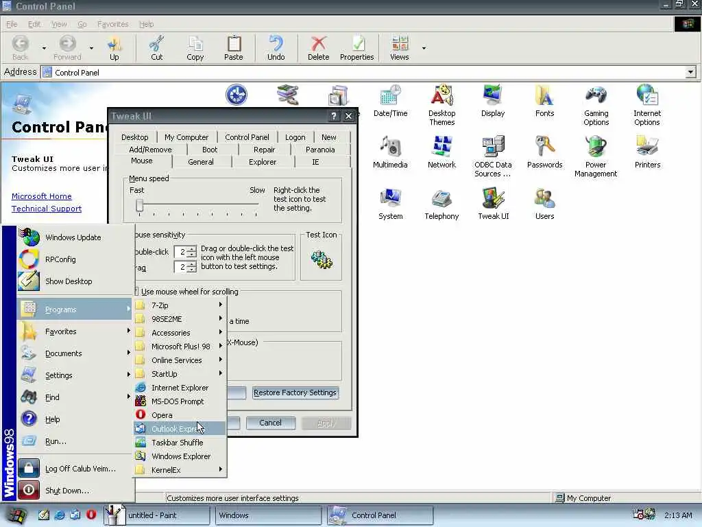Expand the Online Services submenu
Image resolution: width=702 pixels, height=527 pixels.
[x=180, y=360]
